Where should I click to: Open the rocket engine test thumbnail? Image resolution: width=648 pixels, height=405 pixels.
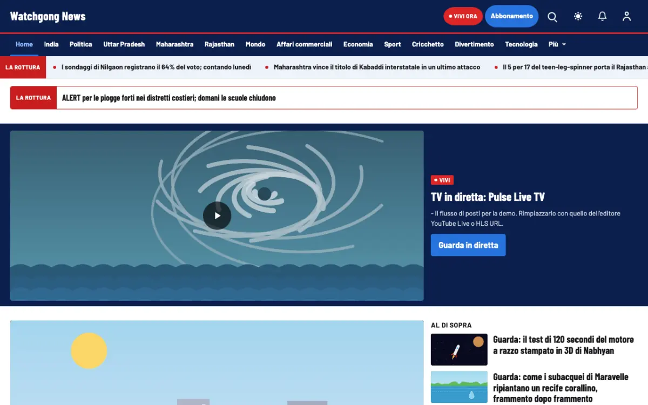(459, 349)
